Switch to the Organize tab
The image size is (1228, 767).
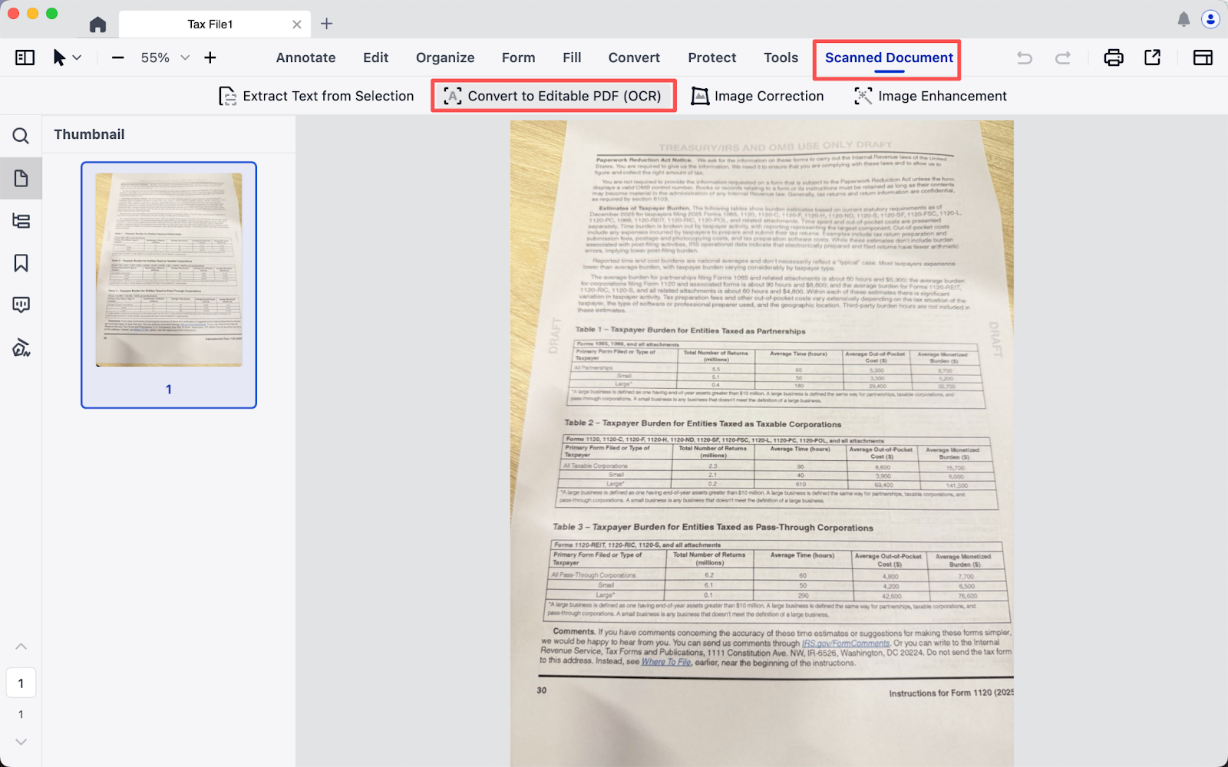[444, 58]
